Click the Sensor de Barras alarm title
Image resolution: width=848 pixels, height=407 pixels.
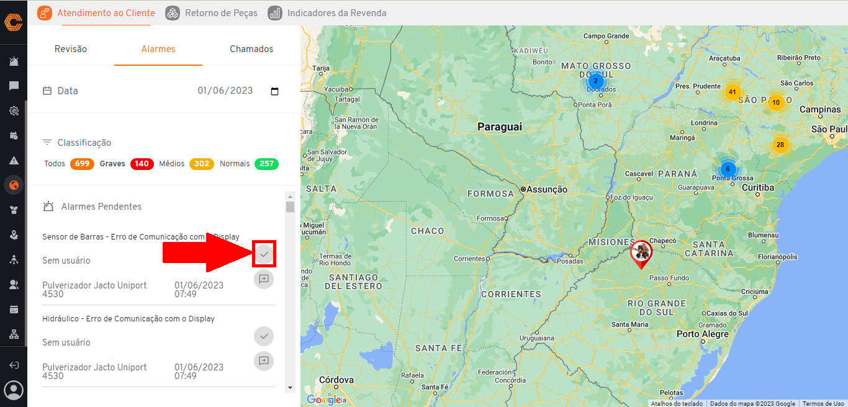tap(141, 236)
